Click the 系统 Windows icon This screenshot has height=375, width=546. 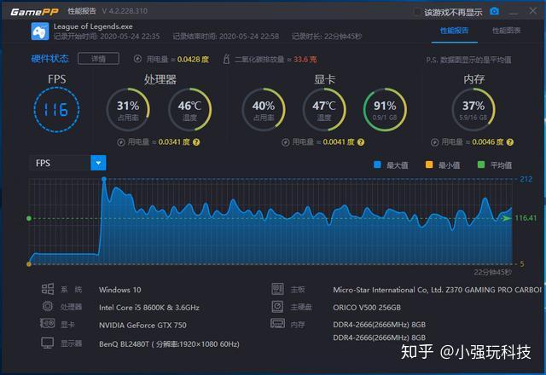click(48, 289)
